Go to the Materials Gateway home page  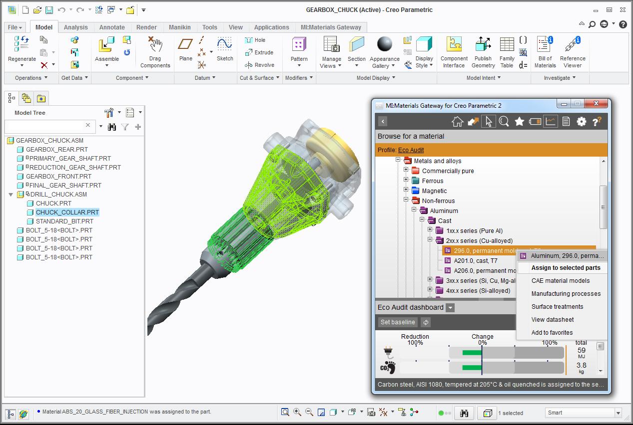click(457, 121)
